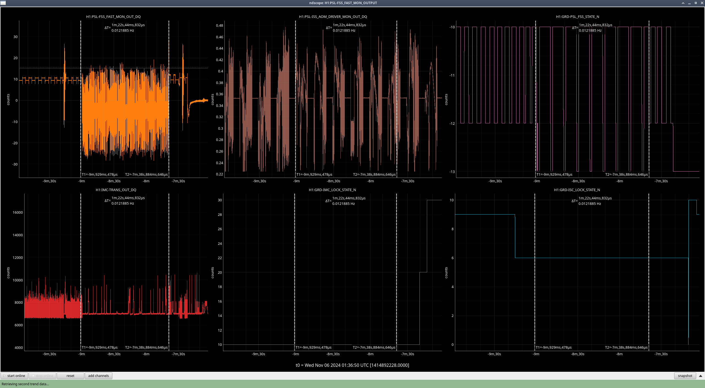Screen dimensions: 705x388
Task: Select the H1:GRD-ISC_LOCK_STATE_N plot title
Action: (577, 190)
